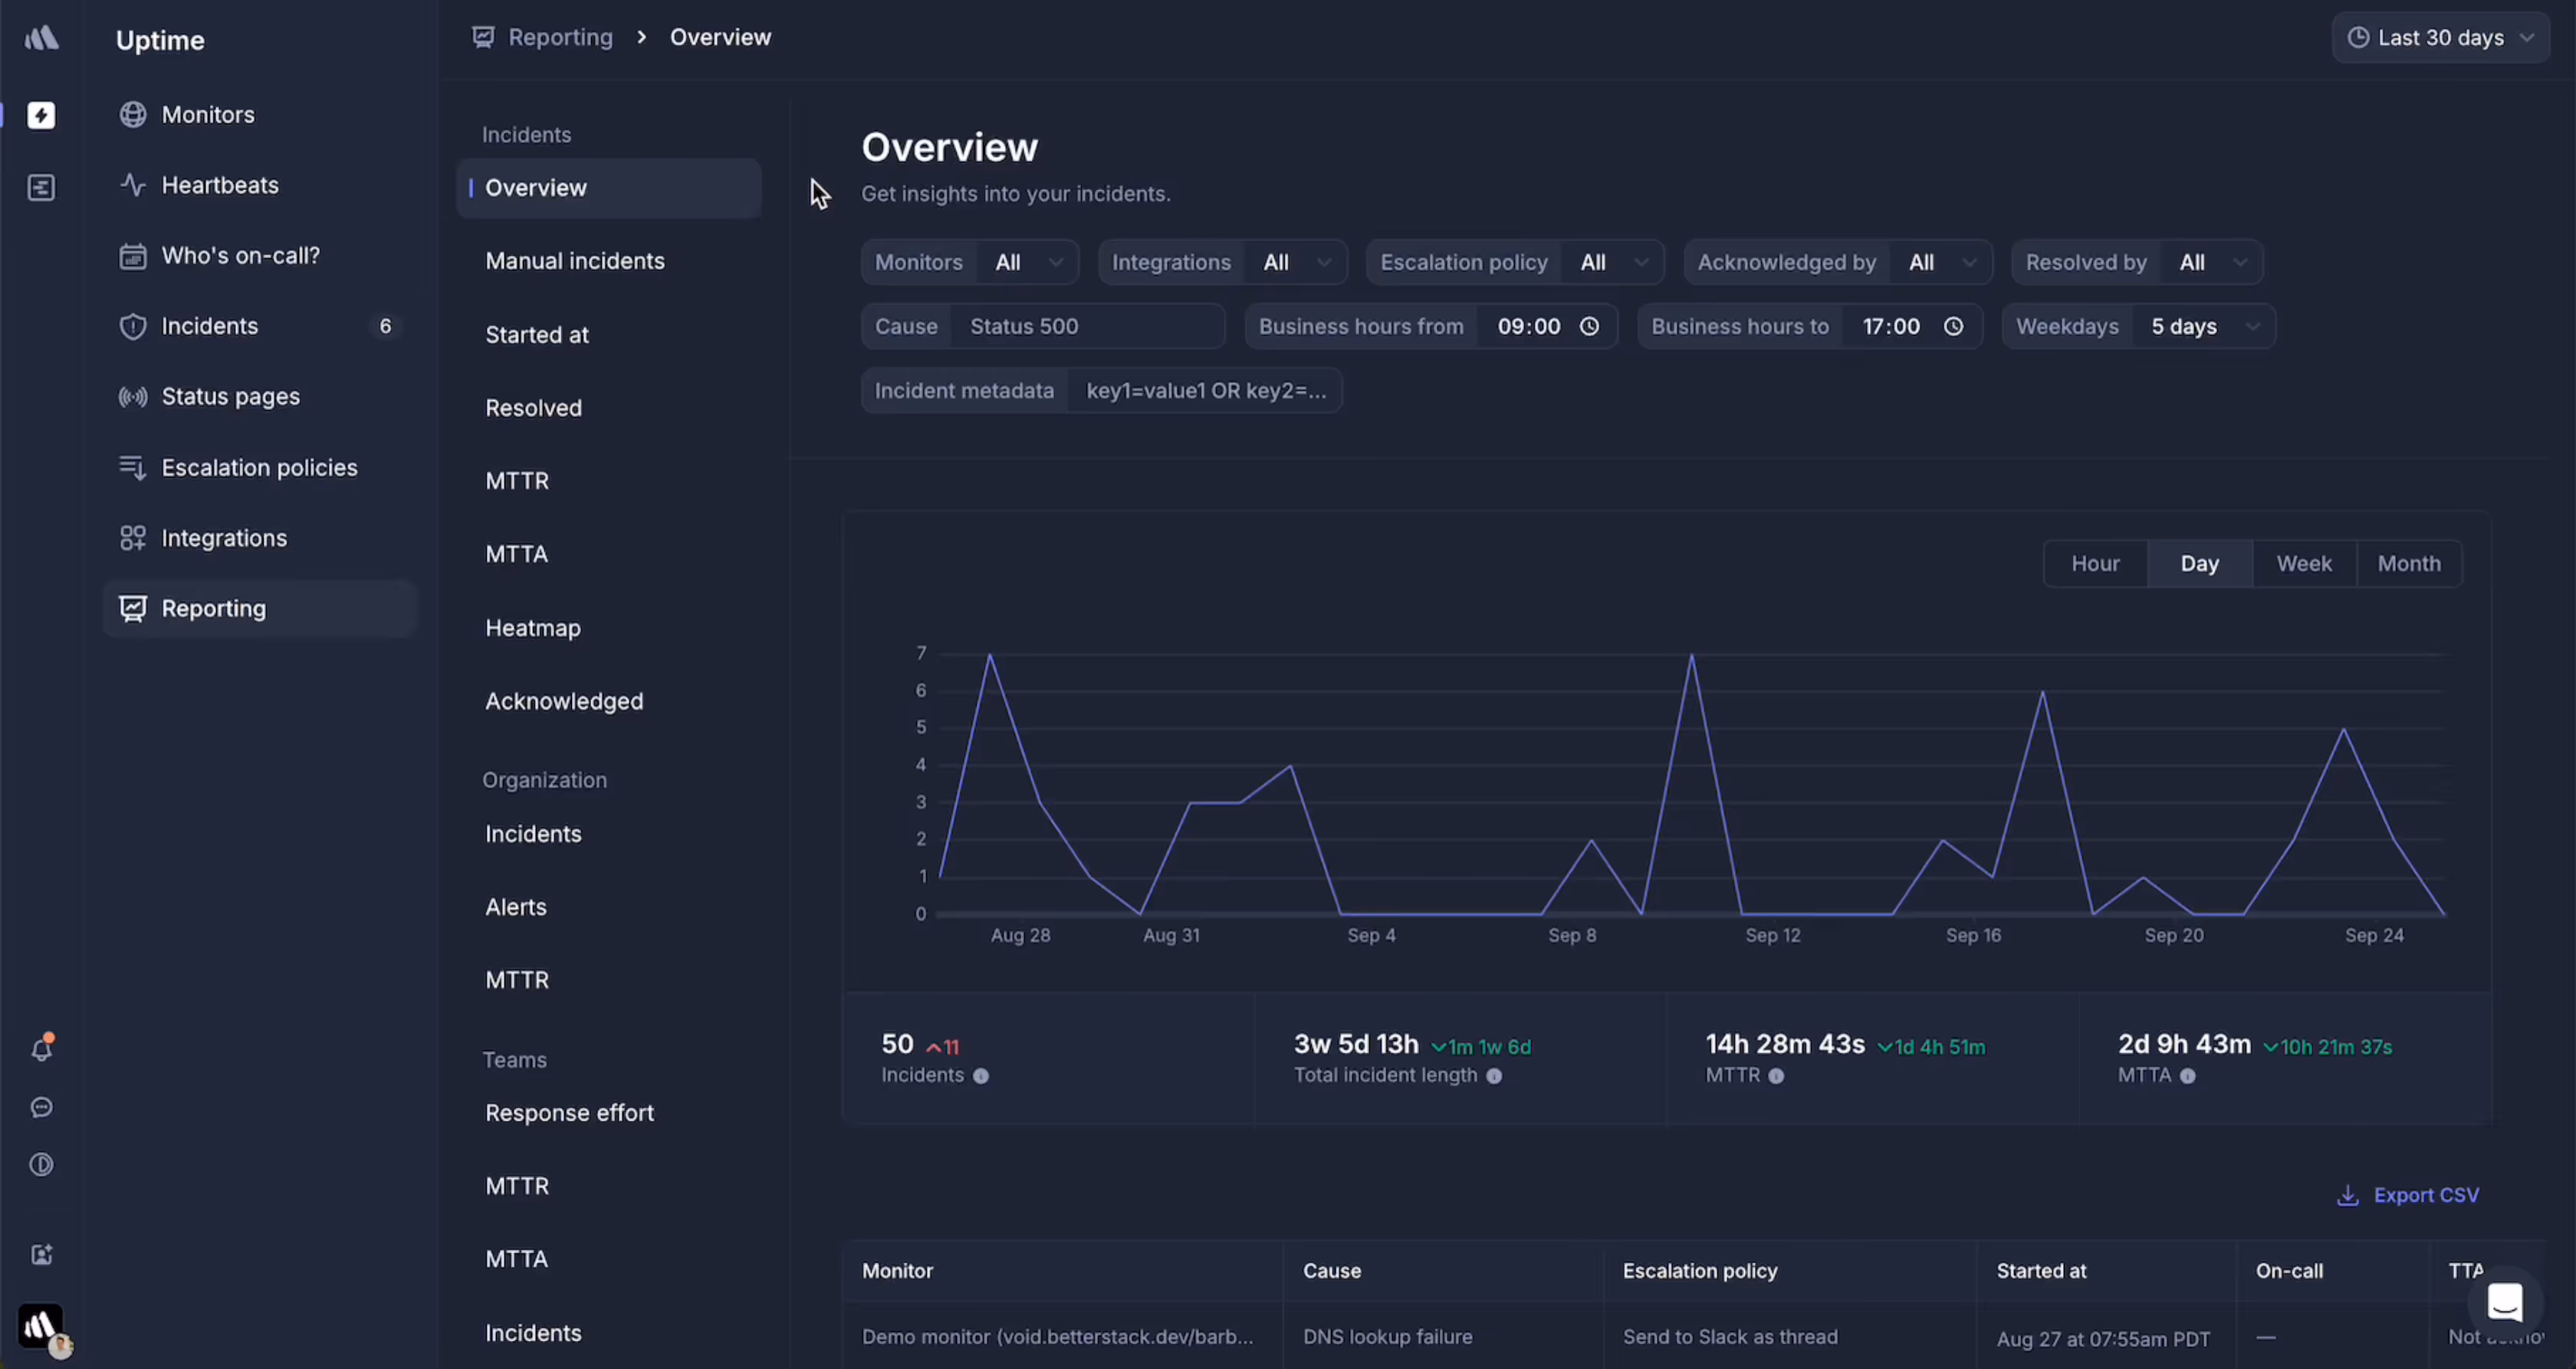
Task: Open the Uptime lightning bolt icon
Action: coord(41,115)
